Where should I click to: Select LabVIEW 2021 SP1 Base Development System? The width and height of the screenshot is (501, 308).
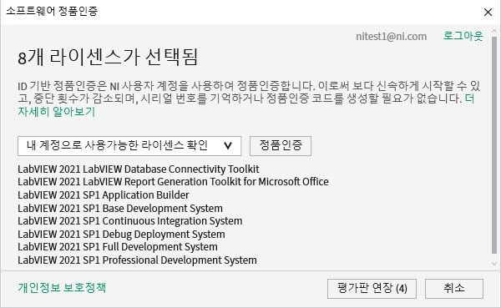[x=120, y=209]
